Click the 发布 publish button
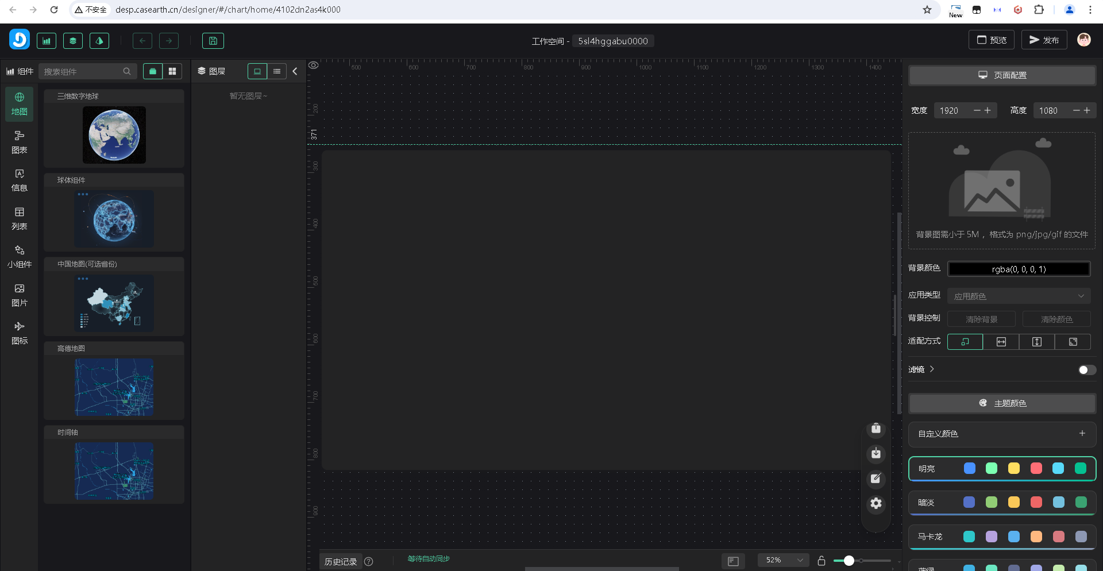Viewport: 1103px width, 571px height. [x=1044, y=40]
